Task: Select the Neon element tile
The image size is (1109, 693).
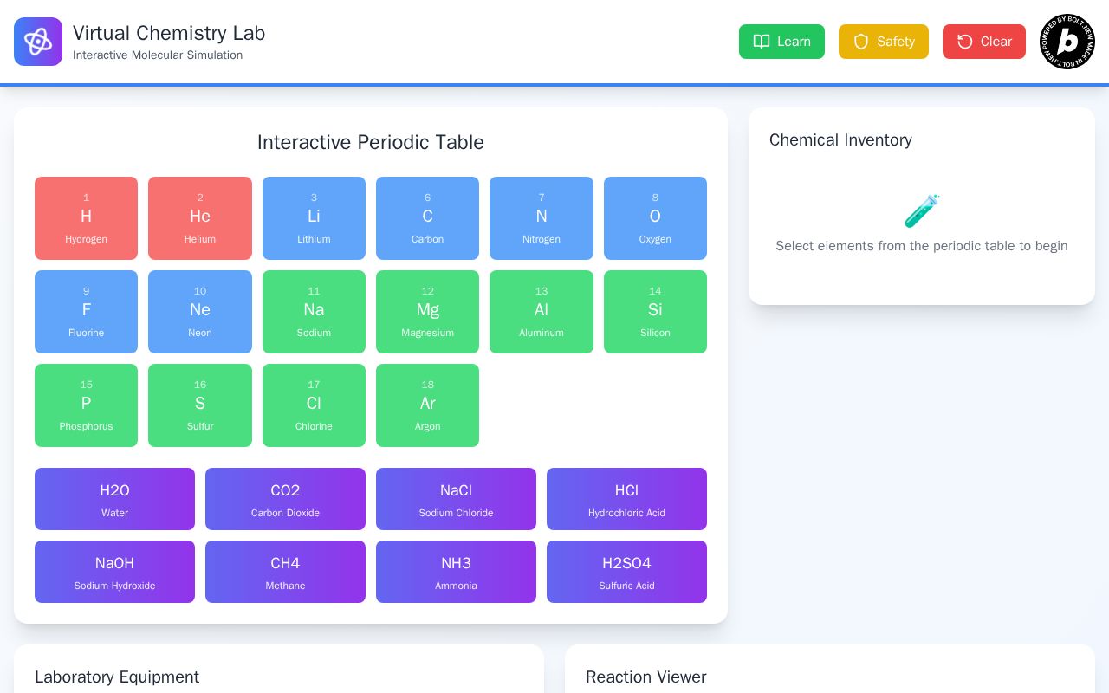Action: 200,312
